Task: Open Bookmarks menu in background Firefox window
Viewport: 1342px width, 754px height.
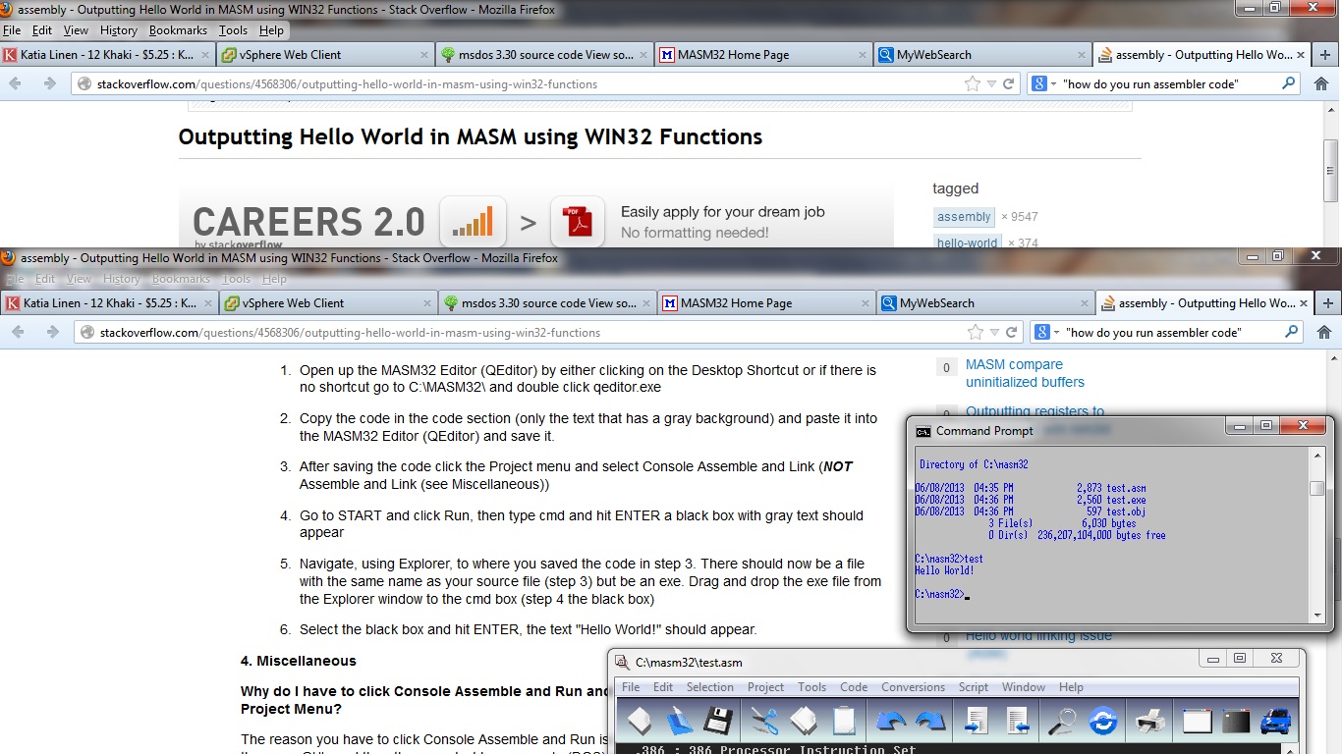Action: pyautogui.click(x=179, y=30)
